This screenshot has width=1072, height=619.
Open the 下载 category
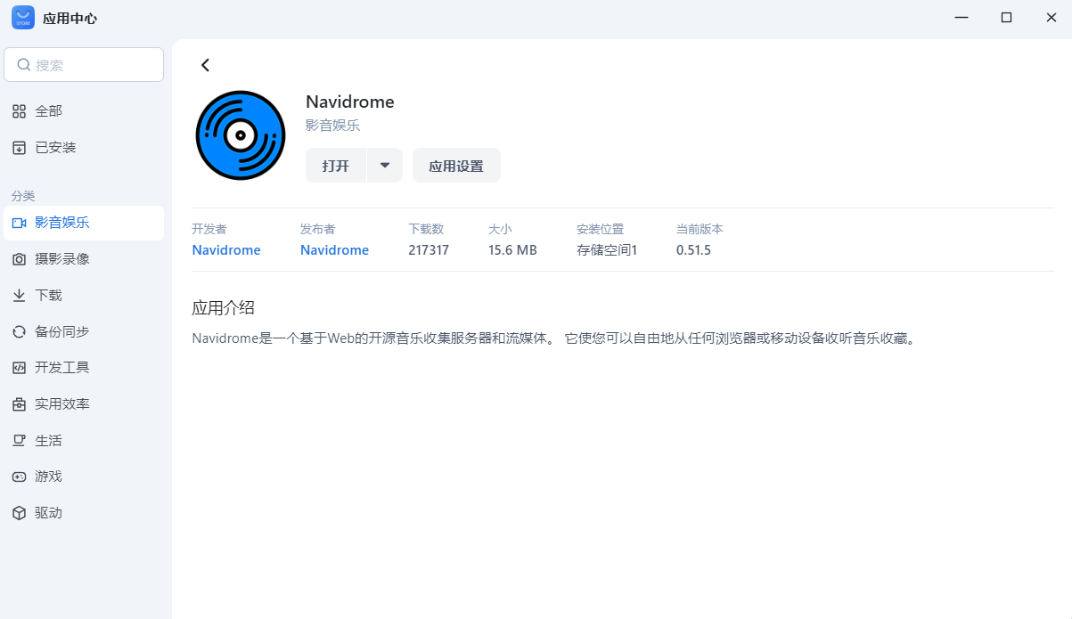click(x=84, y=296)
